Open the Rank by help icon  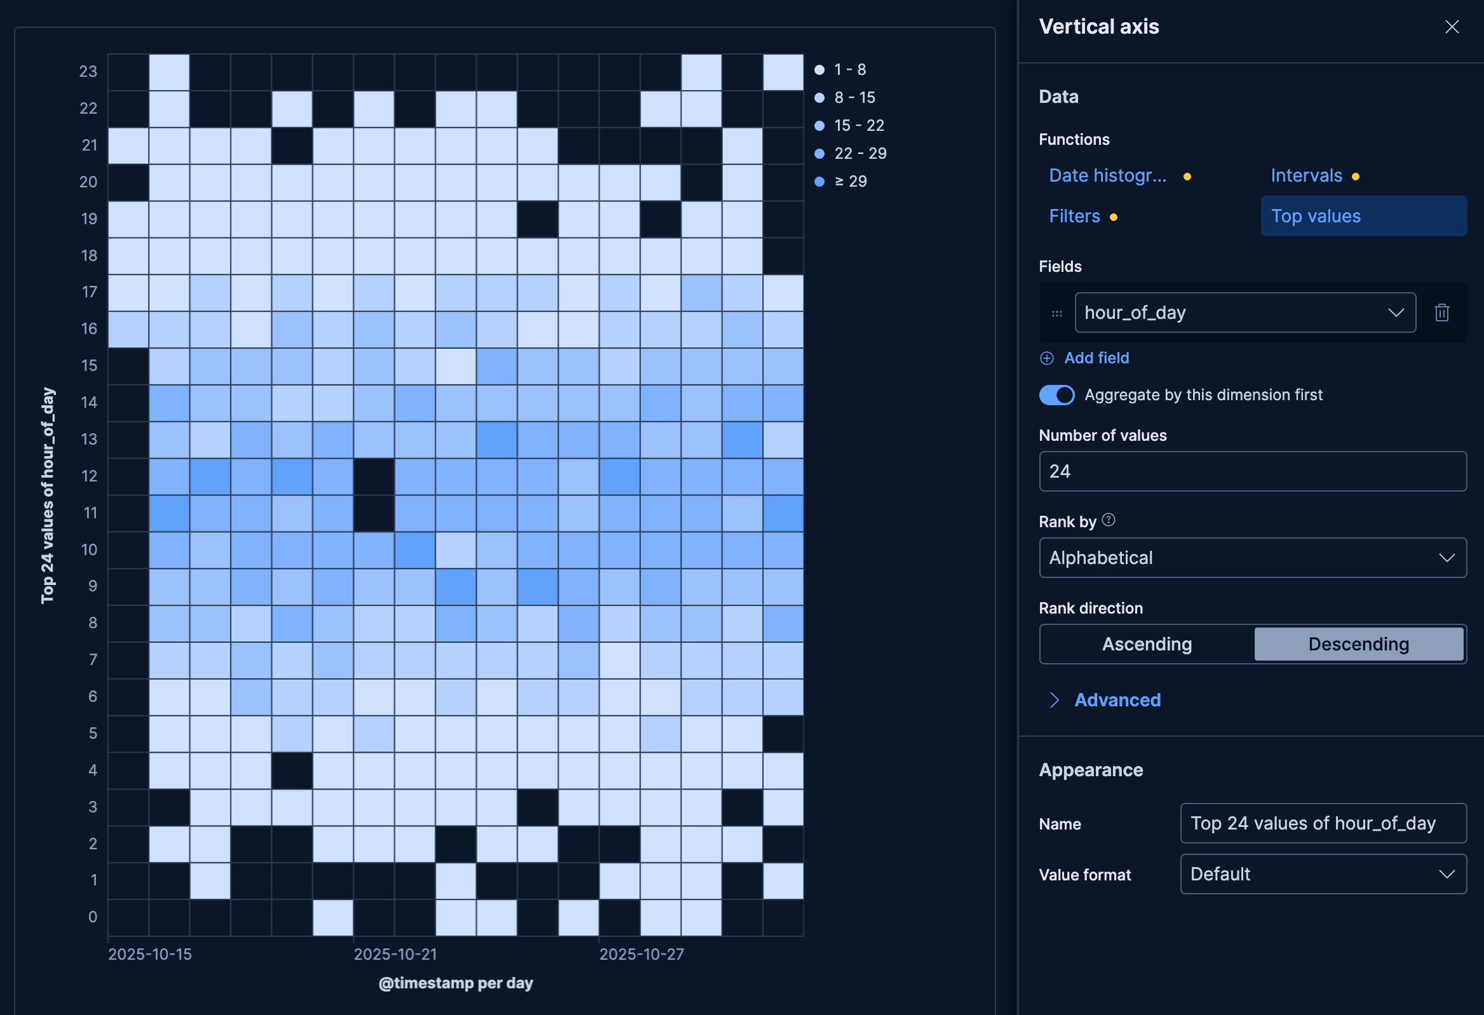pyautogui.click(x=1109, y=520)
